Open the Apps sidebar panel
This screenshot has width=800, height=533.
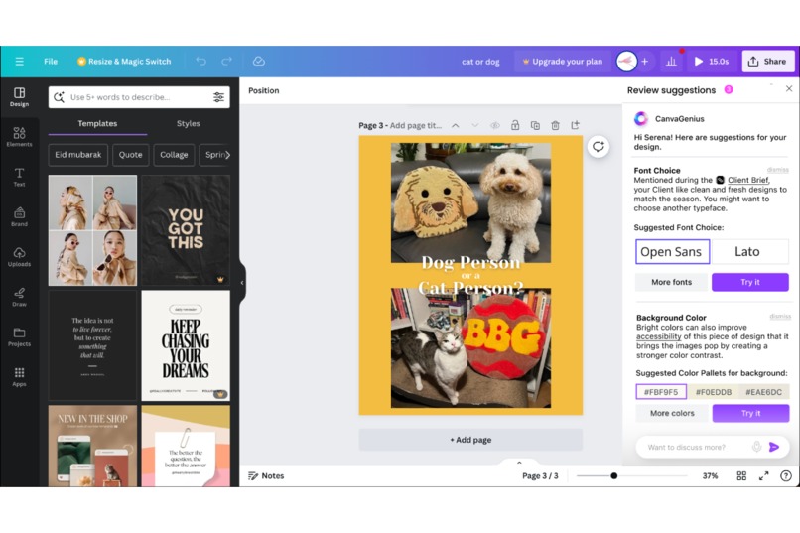coord(20,377)
